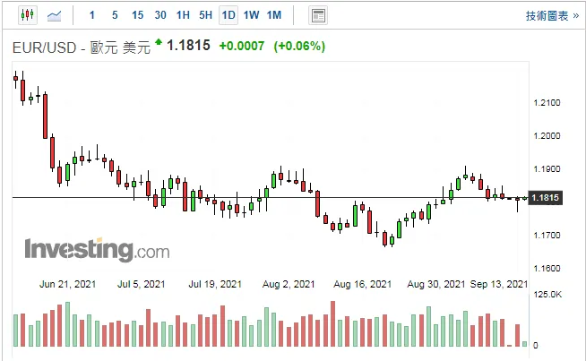Click the current price 1.1815 in header
This screenshot has height=361, width=586.
(x=188, y=46)
